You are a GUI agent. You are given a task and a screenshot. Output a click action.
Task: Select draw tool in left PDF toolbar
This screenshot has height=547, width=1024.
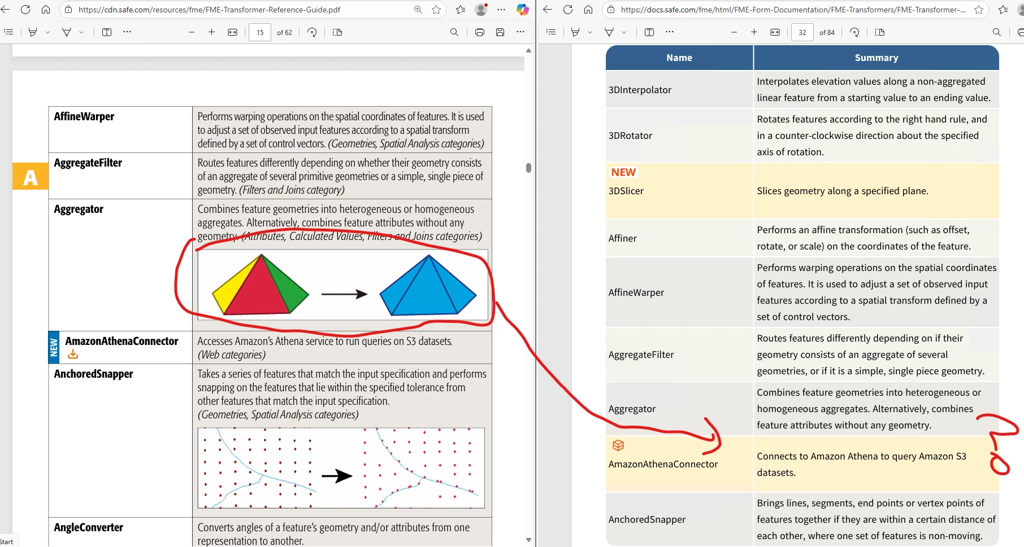[67, 32]
